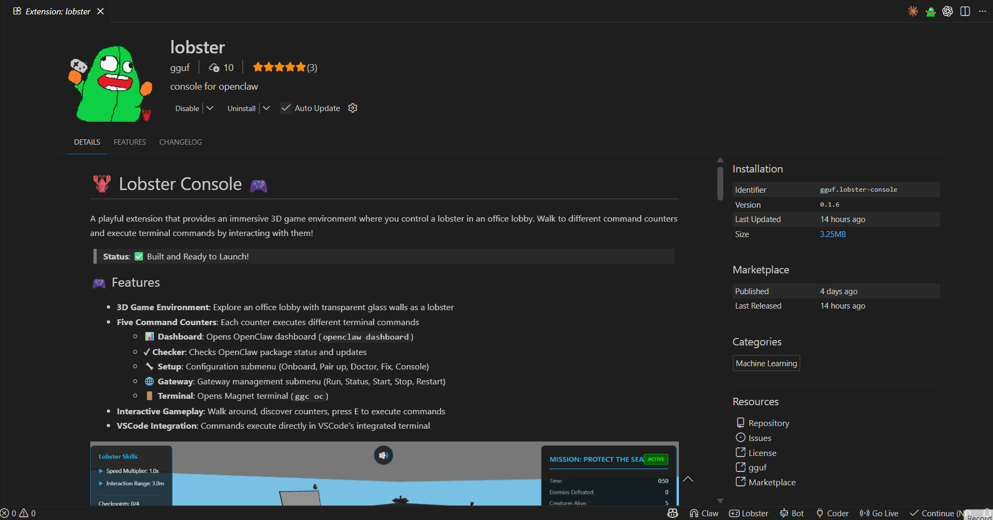Image resolution: width=993 pixels, height=520 pixels.
Task: Select the 'ggc oc' code text
Action: pos(309,396)
